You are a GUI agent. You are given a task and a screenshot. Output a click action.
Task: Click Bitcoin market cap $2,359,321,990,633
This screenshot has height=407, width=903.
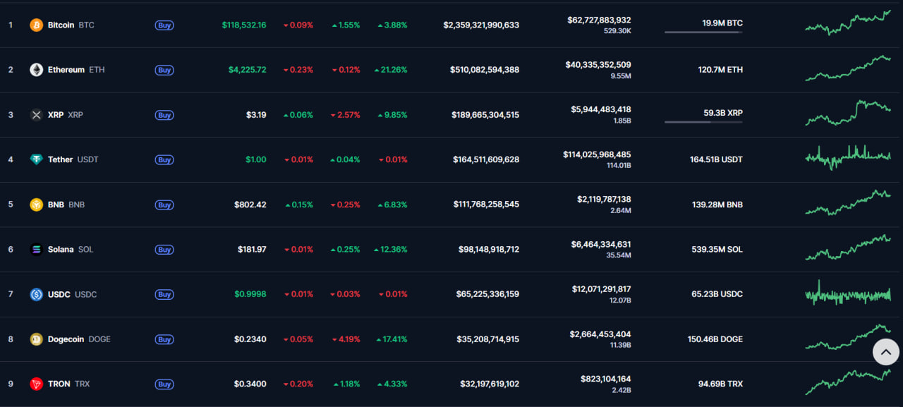481,25
